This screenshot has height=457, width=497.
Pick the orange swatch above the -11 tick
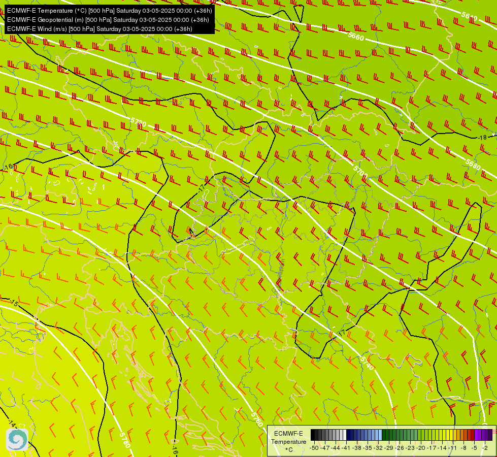coord(455,435)
